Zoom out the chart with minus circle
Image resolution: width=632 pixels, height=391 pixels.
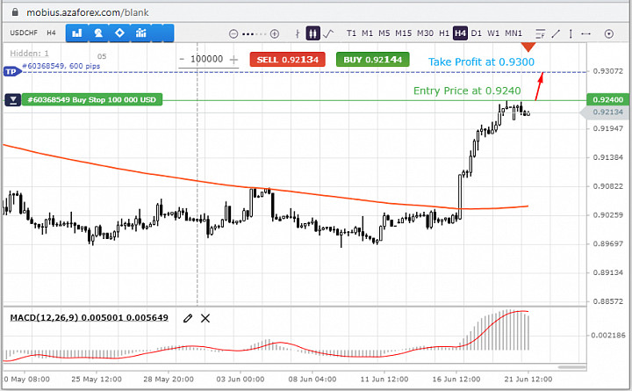click(233, 34)
